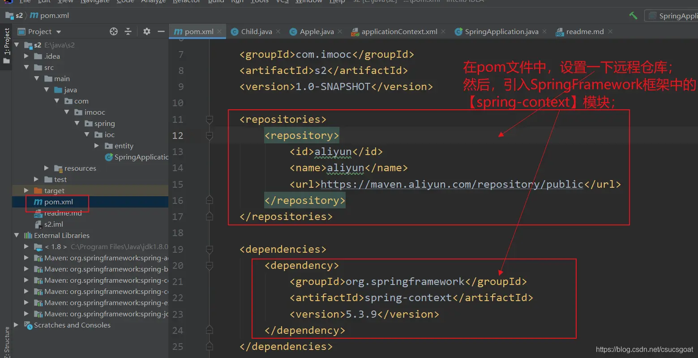Viewport: 698px width, 358px height.
Task: Collapse the External Libraries node
Action: [x=17, y=235]
